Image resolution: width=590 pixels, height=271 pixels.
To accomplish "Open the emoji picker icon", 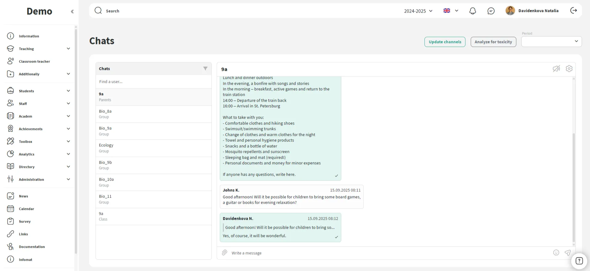I will pos(556,253).
